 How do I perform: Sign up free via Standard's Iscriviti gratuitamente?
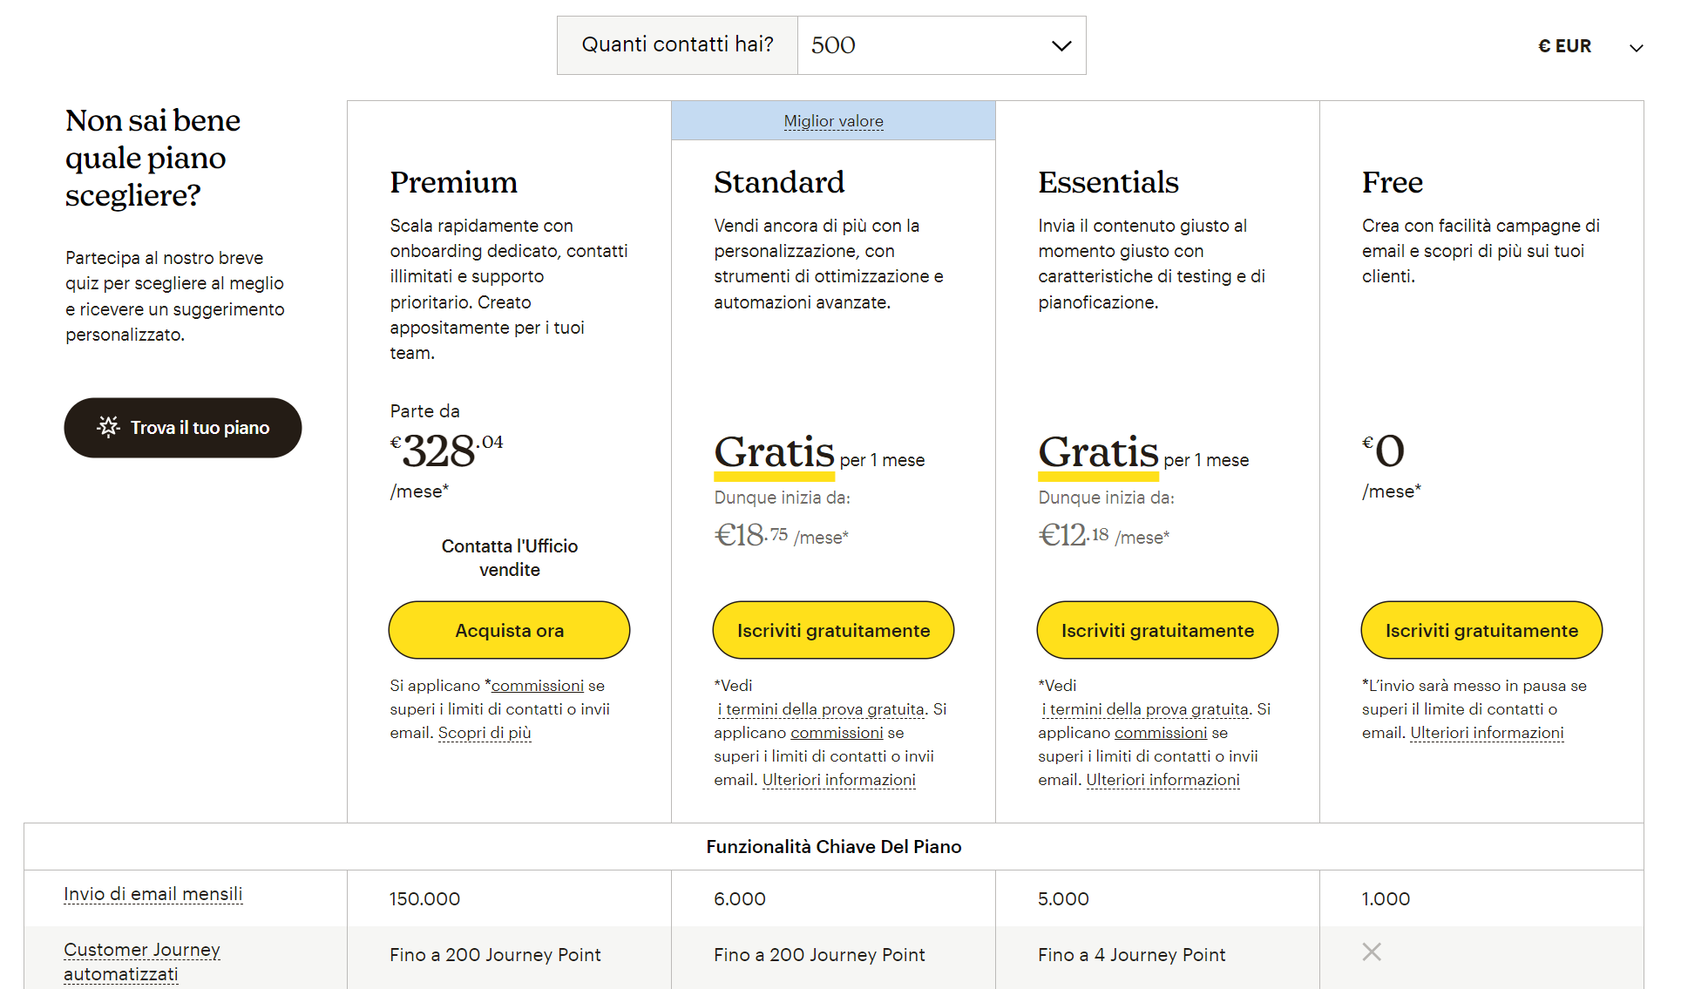[x=833, y=630]
